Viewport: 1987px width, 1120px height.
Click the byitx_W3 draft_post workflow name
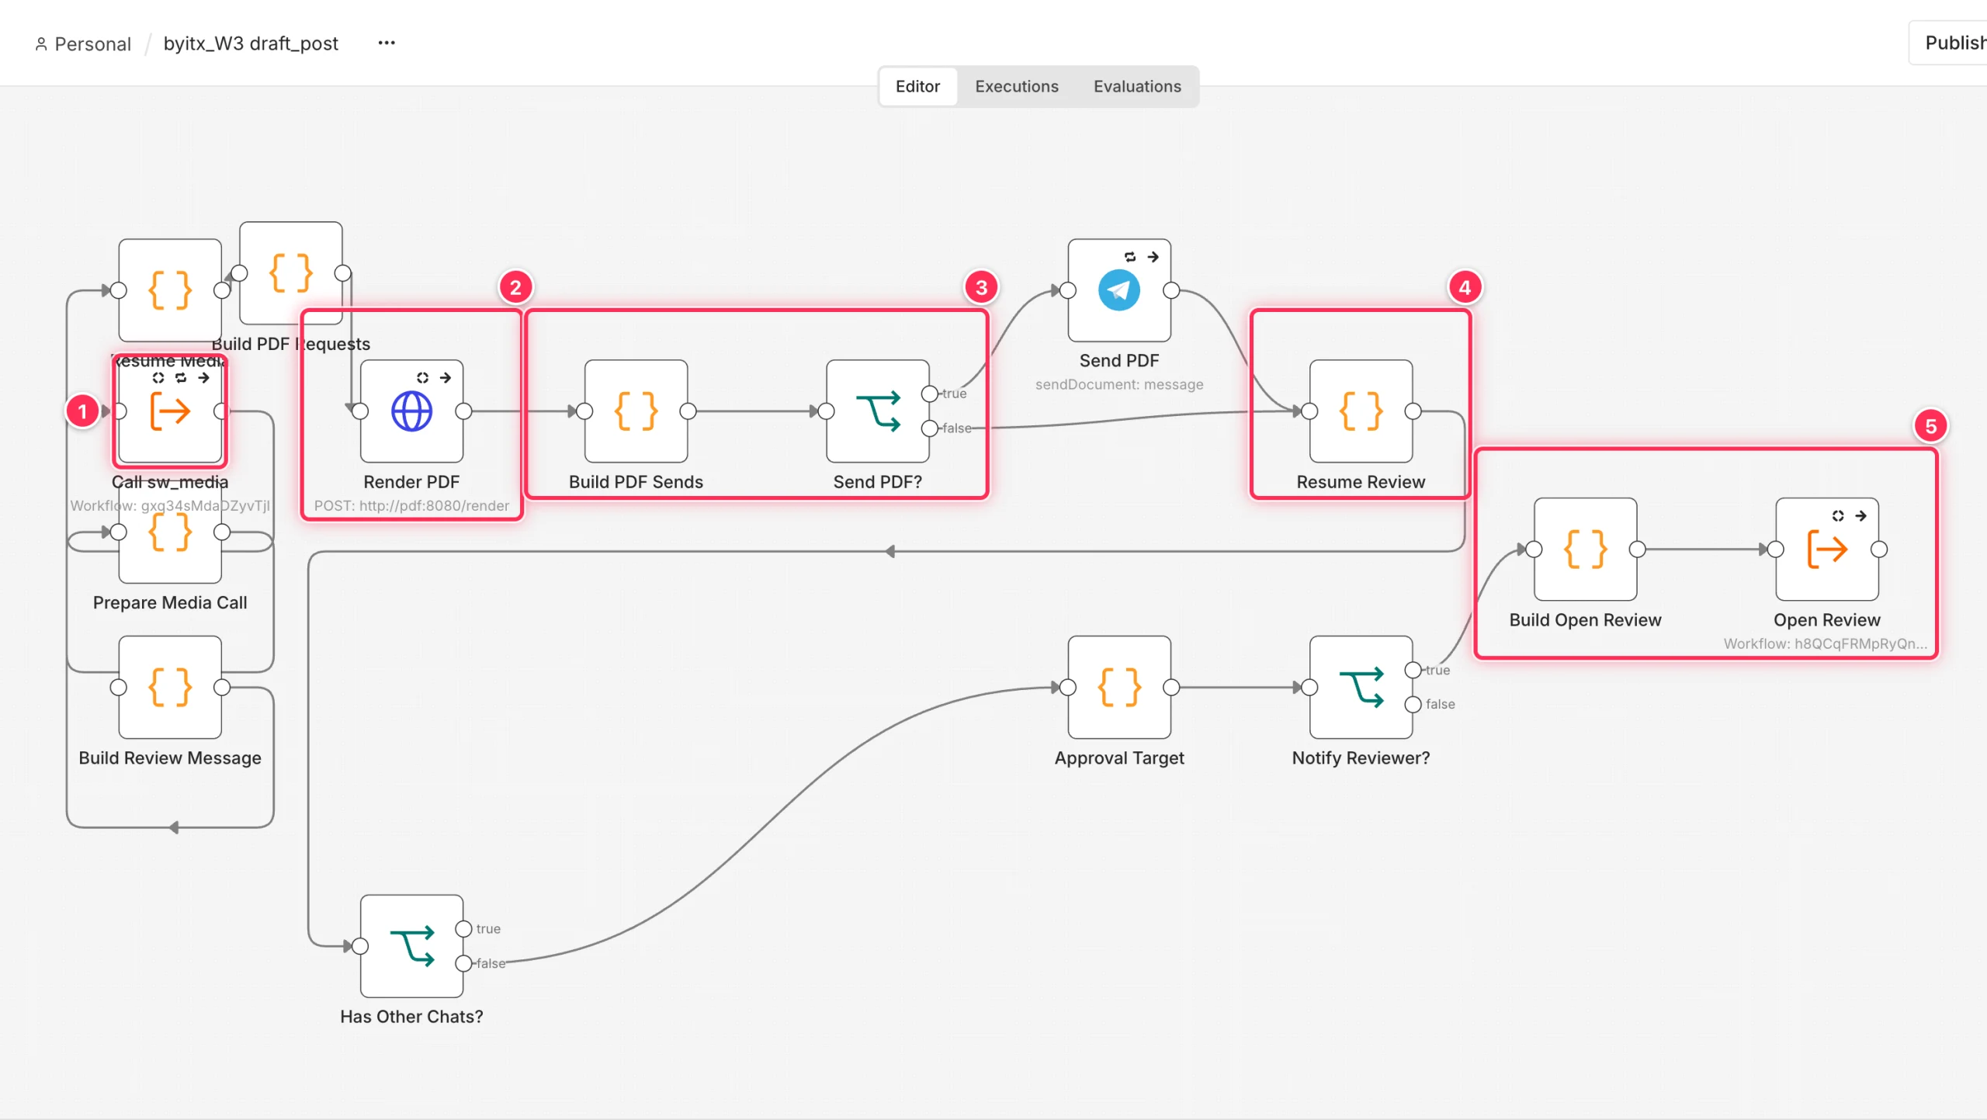tap(251, 43)
